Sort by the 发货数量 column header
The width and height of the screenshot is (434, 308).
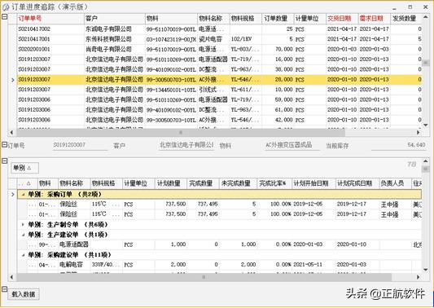(x=405, y=19)
